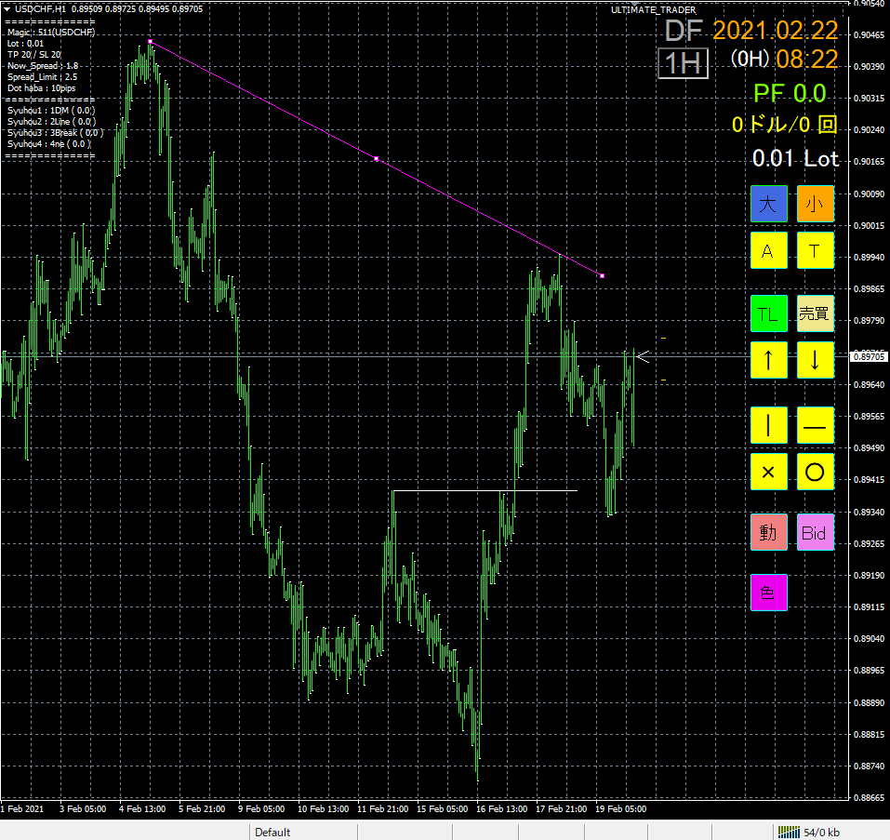This screenshot has width=890, height=840.
Task: Click the Syuhou2 : 2Line line
Action: [x=52, y=122]
